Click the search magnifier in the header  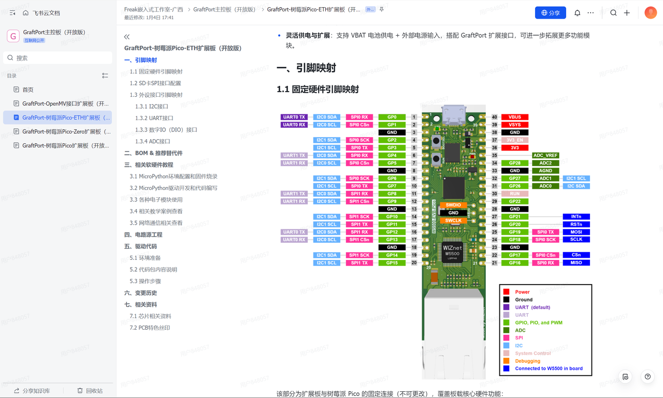613,13
